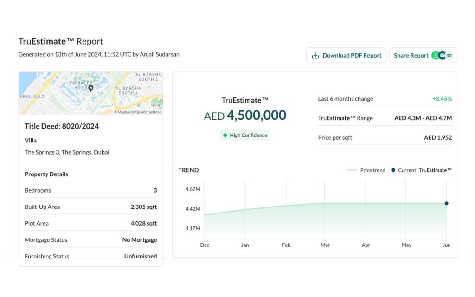Viewport: 475px width, 297px height.
Task: Copy the report link via link icon
Action: pyautogui.click(x=449, y=55)
